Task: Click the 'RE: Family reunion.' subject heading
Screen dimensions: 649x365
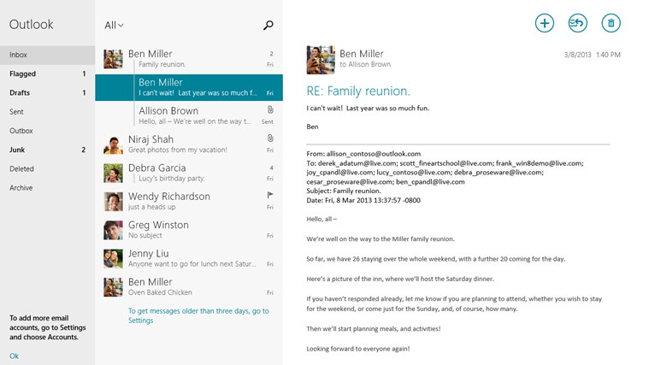Action: (x=358, y=91)
